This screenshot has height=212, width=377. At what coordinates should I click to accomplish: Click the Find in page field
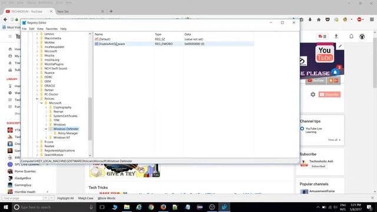[x=22, y=198]
